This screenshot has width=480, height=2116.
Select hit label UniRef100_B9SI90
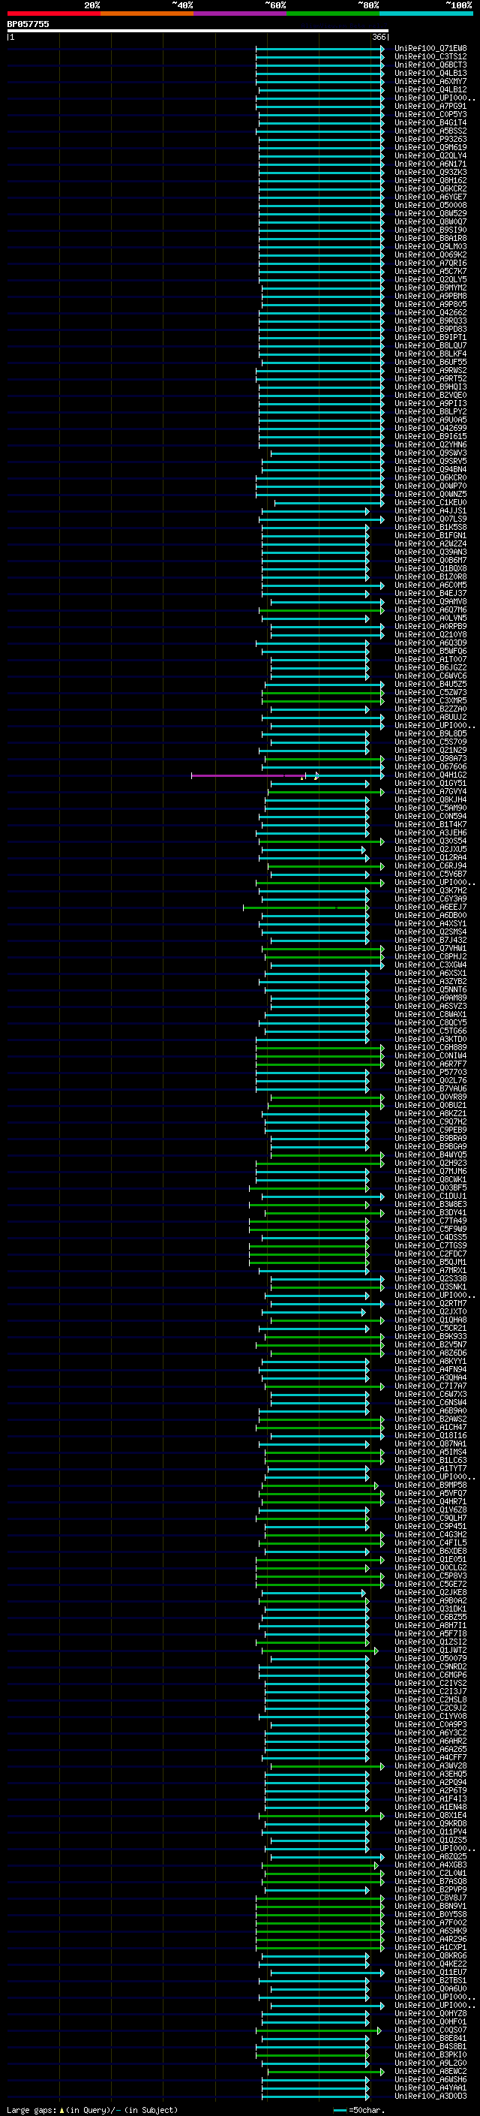coord(430,230)
